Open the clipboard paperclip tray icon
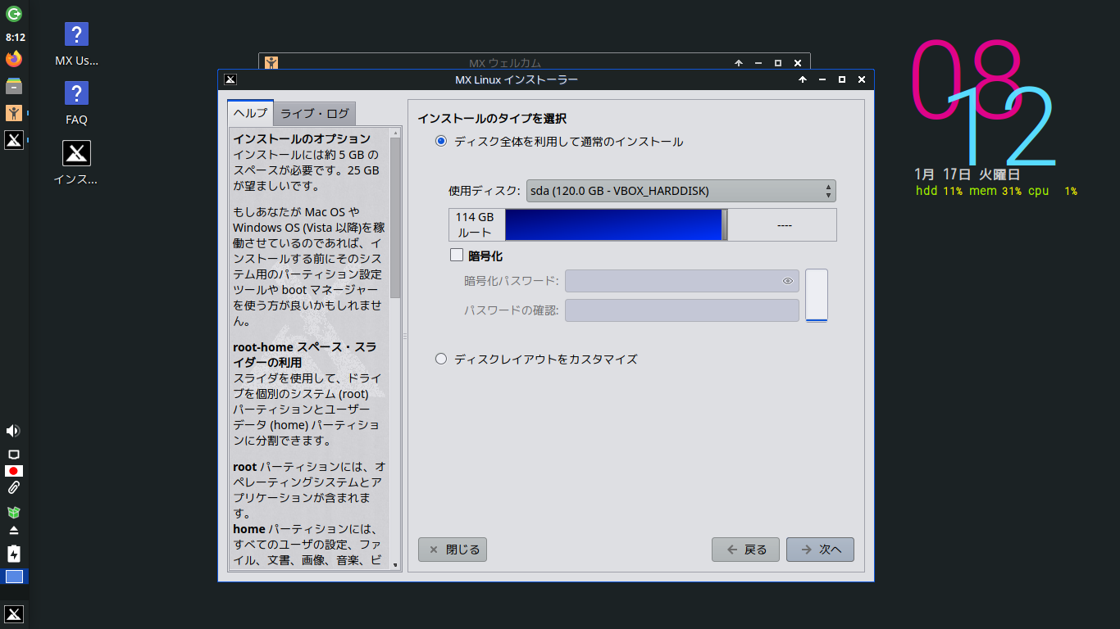The width and height of the screenshot is (1120, 629). (x=14, y=488)
